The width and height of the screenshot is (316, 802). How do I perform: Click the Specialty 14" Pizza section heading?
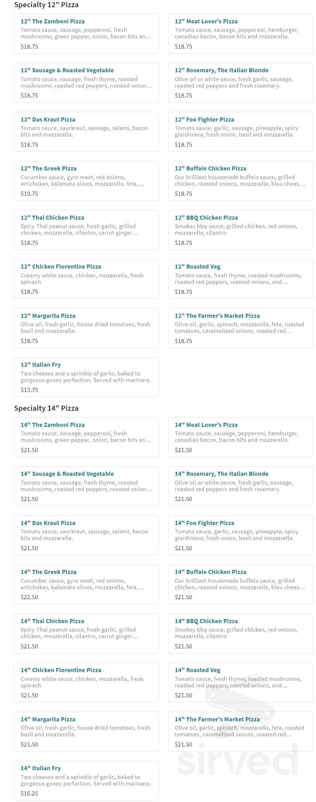(46, 408)
